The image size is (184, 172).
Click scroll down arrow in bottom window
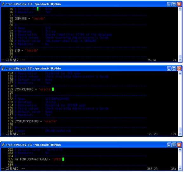tap(180, 169)
